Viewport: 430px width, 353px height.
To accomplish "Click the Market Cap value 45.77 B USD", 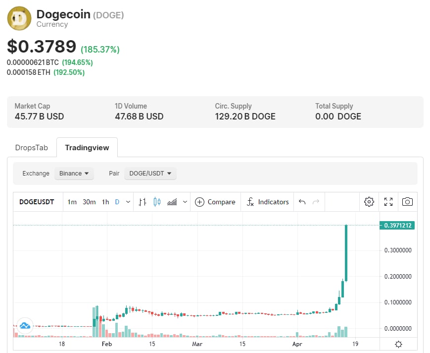I will pyautogui.click(x=39, y=117).
